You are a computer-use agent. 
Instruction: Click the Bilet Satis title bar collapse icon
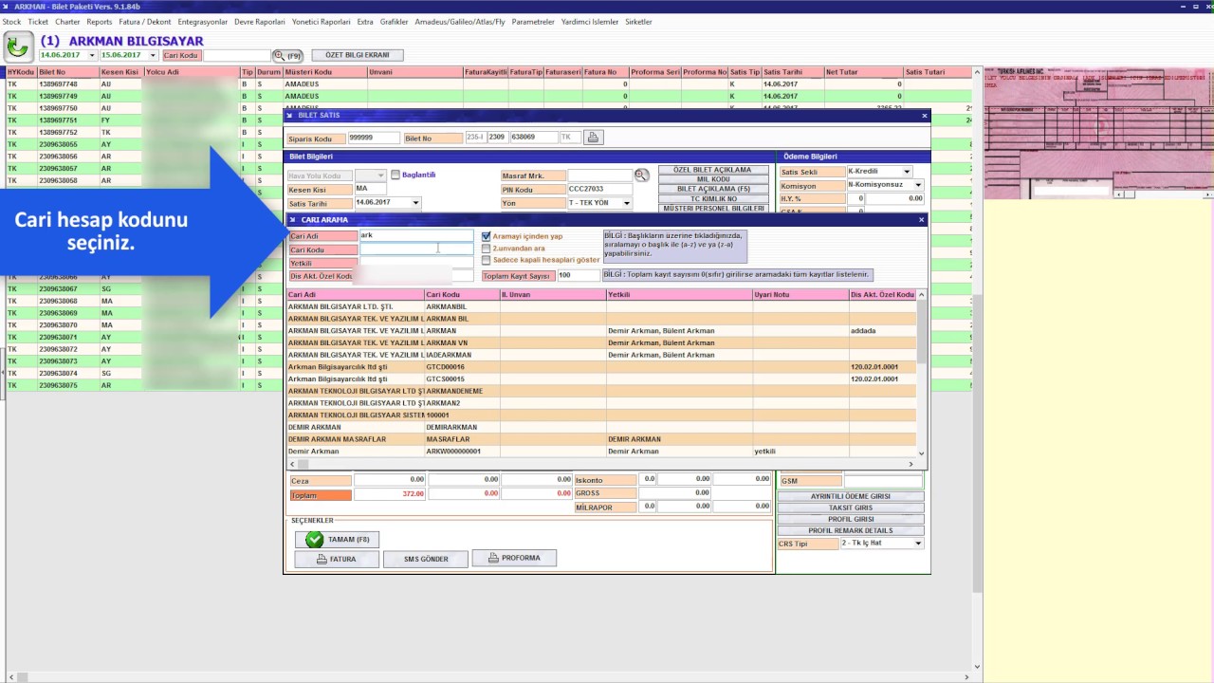(x=290, y=116)
